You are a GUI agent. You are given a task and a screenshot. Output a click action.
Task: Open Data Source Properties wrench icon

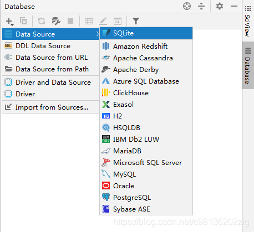(56, 21)
